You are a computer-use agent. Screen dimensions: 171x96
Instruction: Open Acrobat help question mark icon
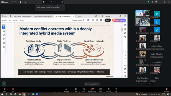[96, 16]
